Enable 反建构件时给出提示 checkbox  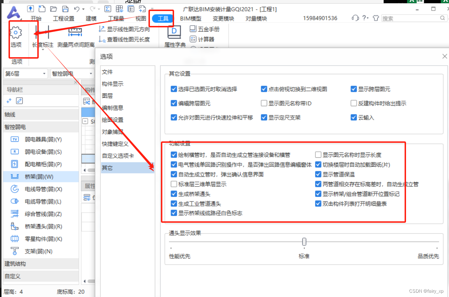[353, 103]
